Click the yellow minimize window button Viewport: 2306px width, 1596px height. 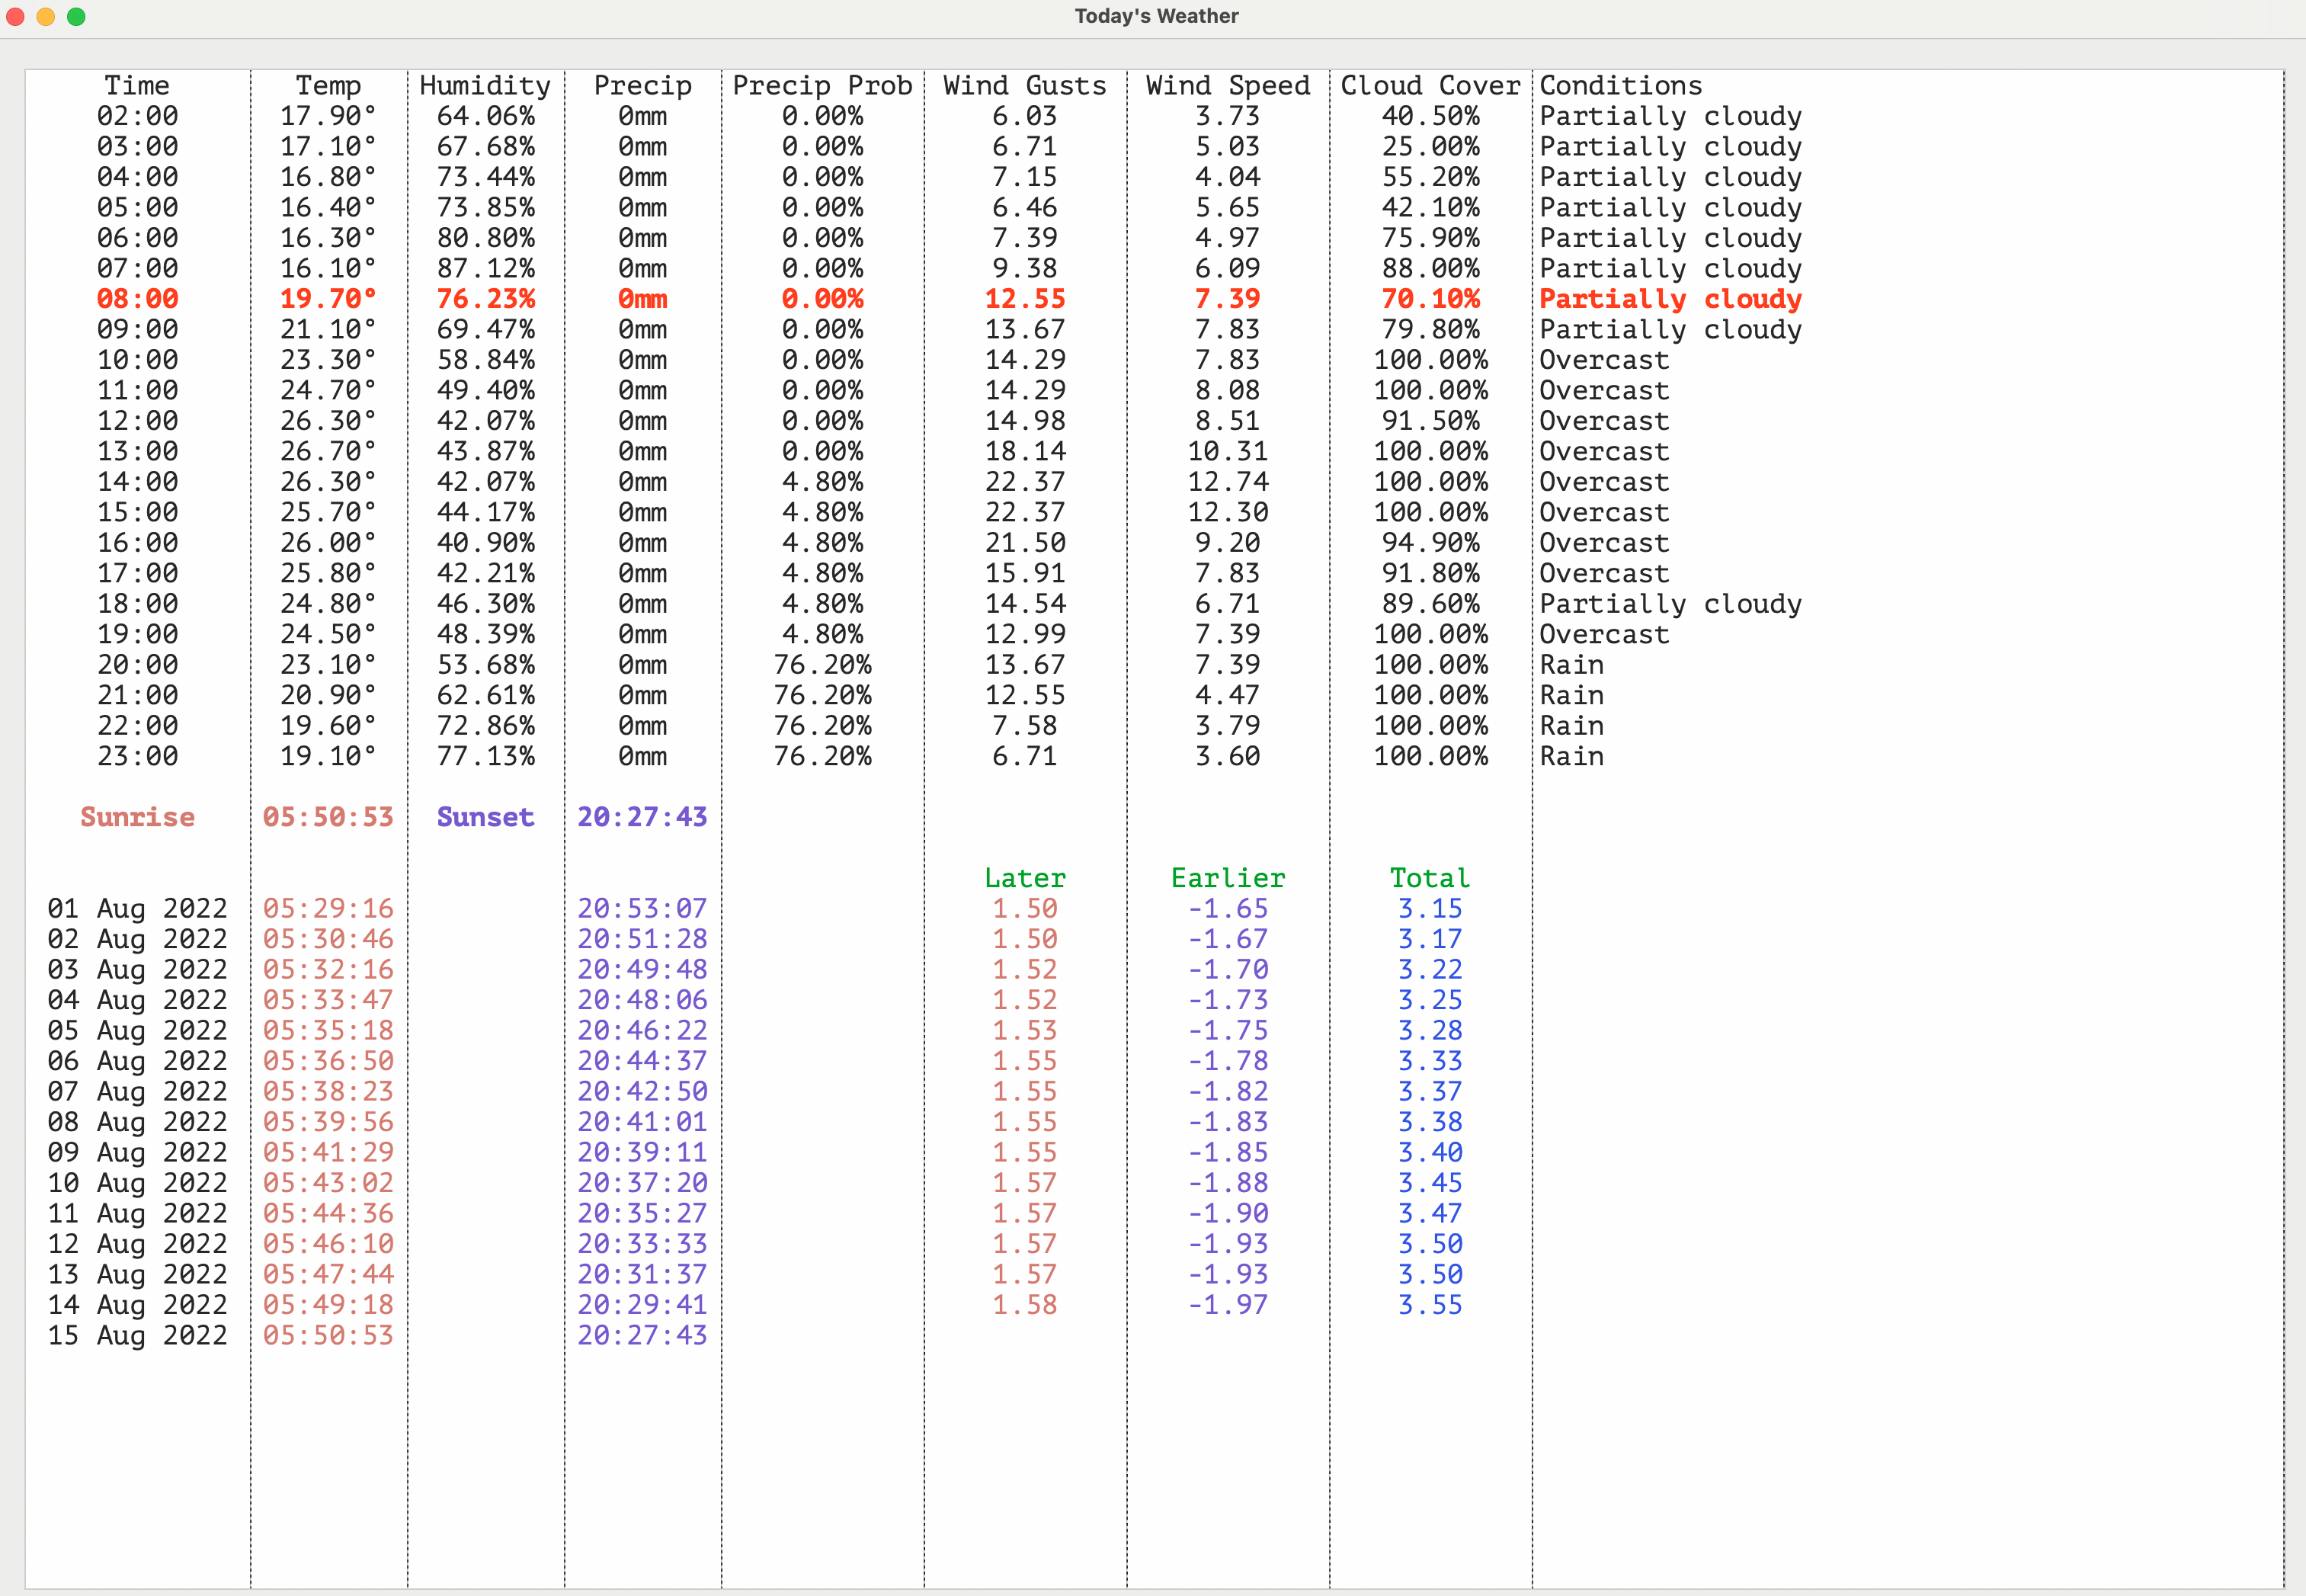(x=46, y=16)
